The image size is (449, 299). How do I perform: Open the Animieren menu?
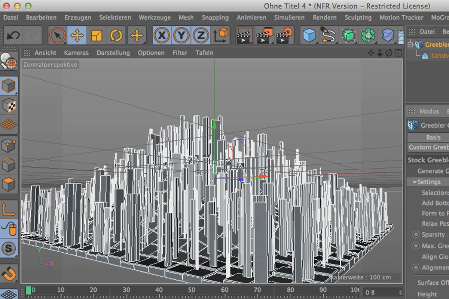point(251,18)
